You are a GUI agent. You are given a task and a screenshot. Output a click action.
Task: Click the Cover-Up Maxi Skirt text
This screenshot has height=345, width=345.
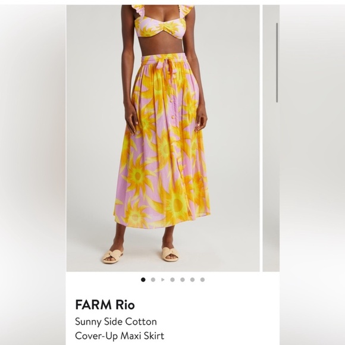tap(120, 335)
